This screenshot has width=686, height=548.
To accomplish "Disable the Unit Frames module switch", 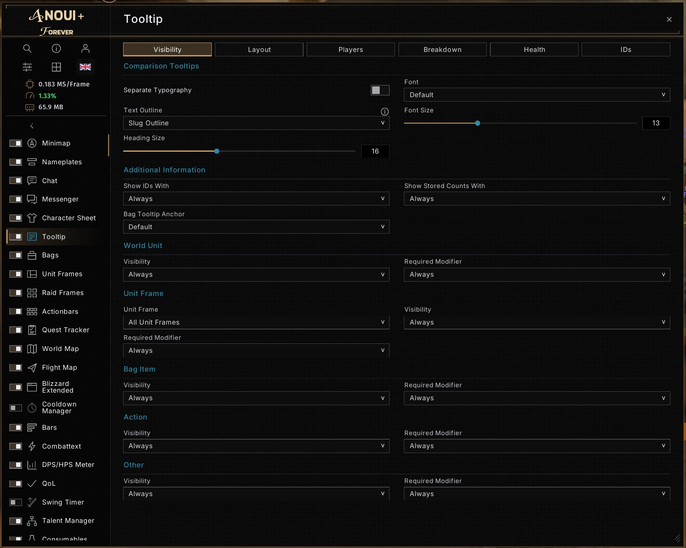I will point(16,274).
